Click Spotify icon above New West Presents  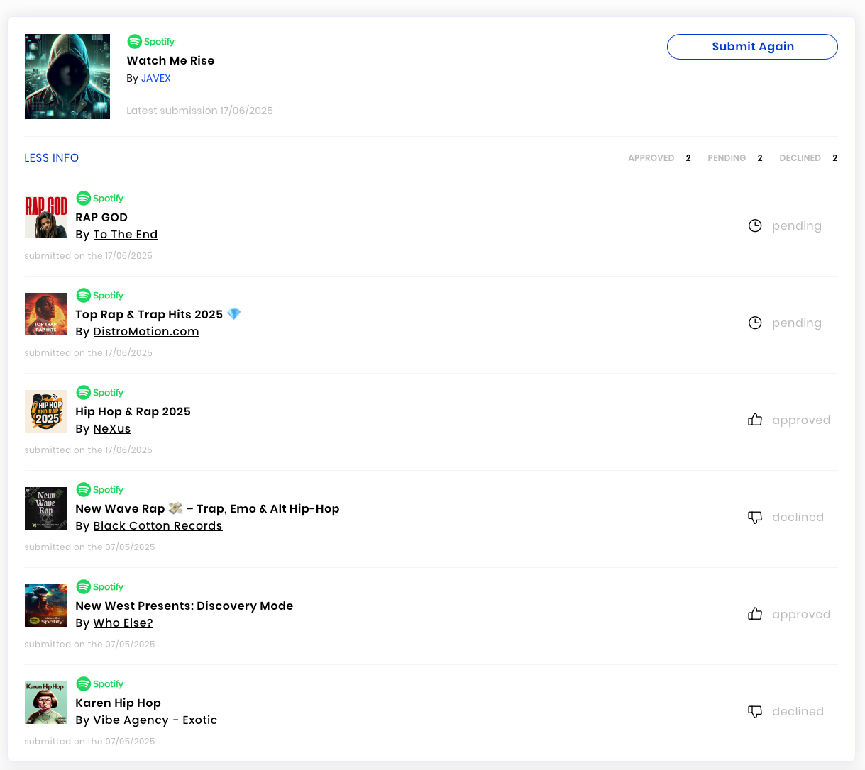point(100,587)
